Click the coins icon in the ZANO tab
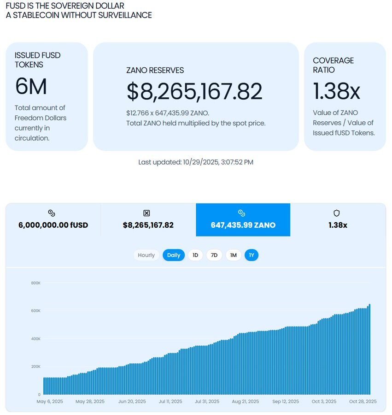Screen dimensions: 392x415 (241, 213)
